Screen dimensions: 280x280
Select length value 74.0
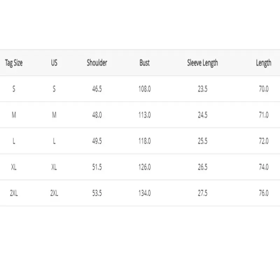click(x=263, y=167)
